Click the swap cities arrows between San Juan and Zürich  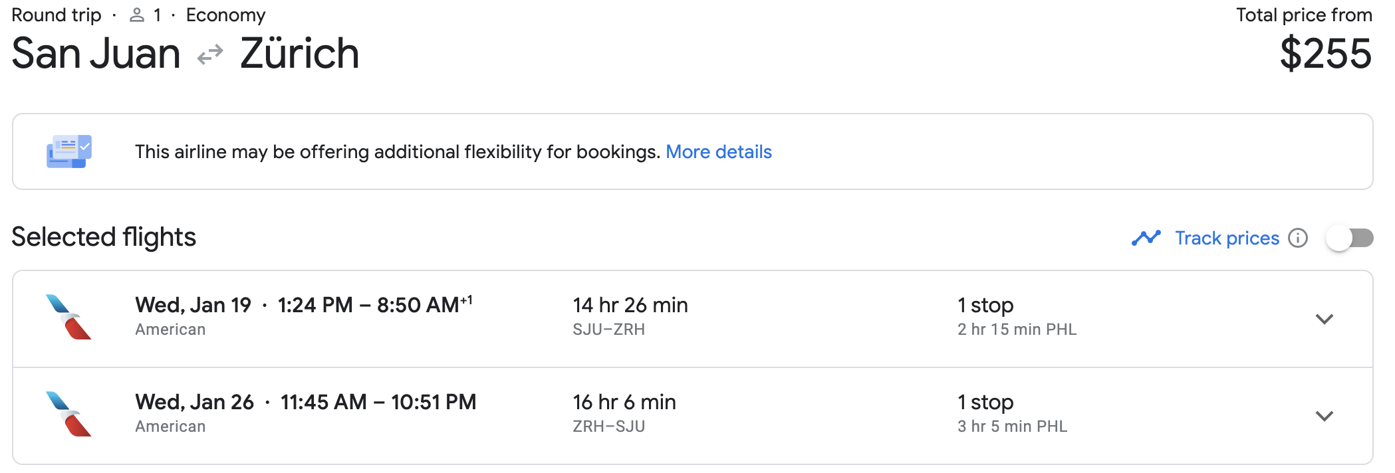pos(209,54)
